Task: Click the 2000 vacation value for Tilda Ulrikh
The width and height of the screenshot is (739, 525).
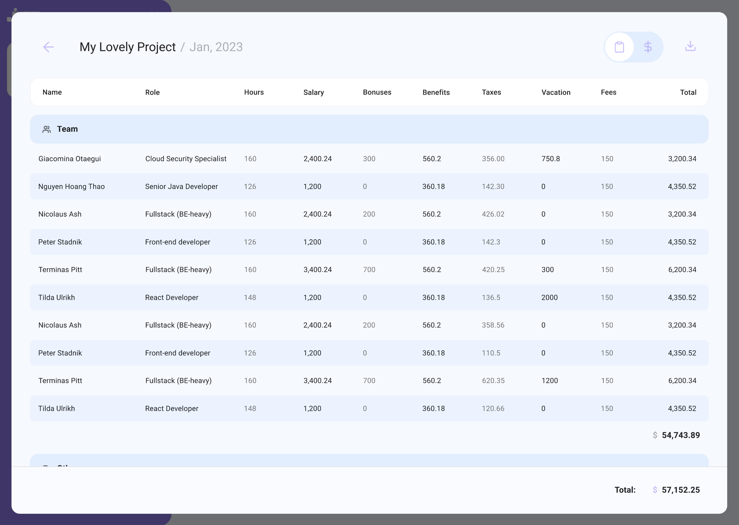Action: point(549,297)
